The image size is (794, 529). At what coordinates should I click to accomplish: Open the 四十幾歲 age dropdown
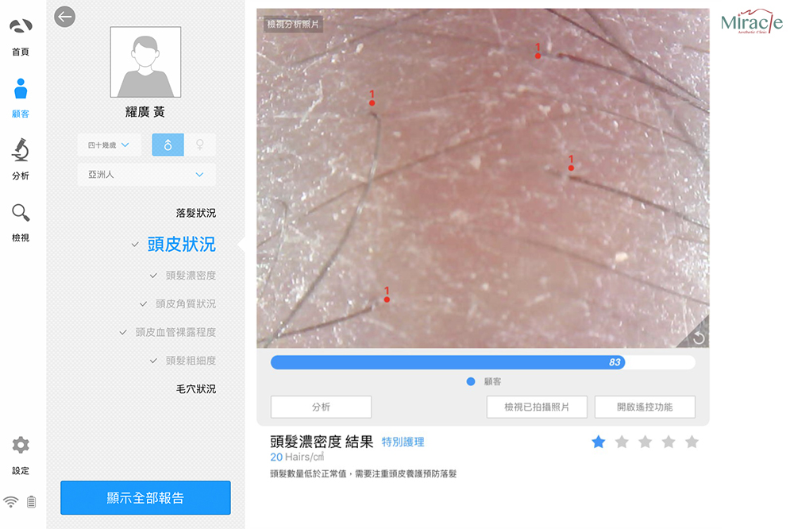click(x=109, y=145)
